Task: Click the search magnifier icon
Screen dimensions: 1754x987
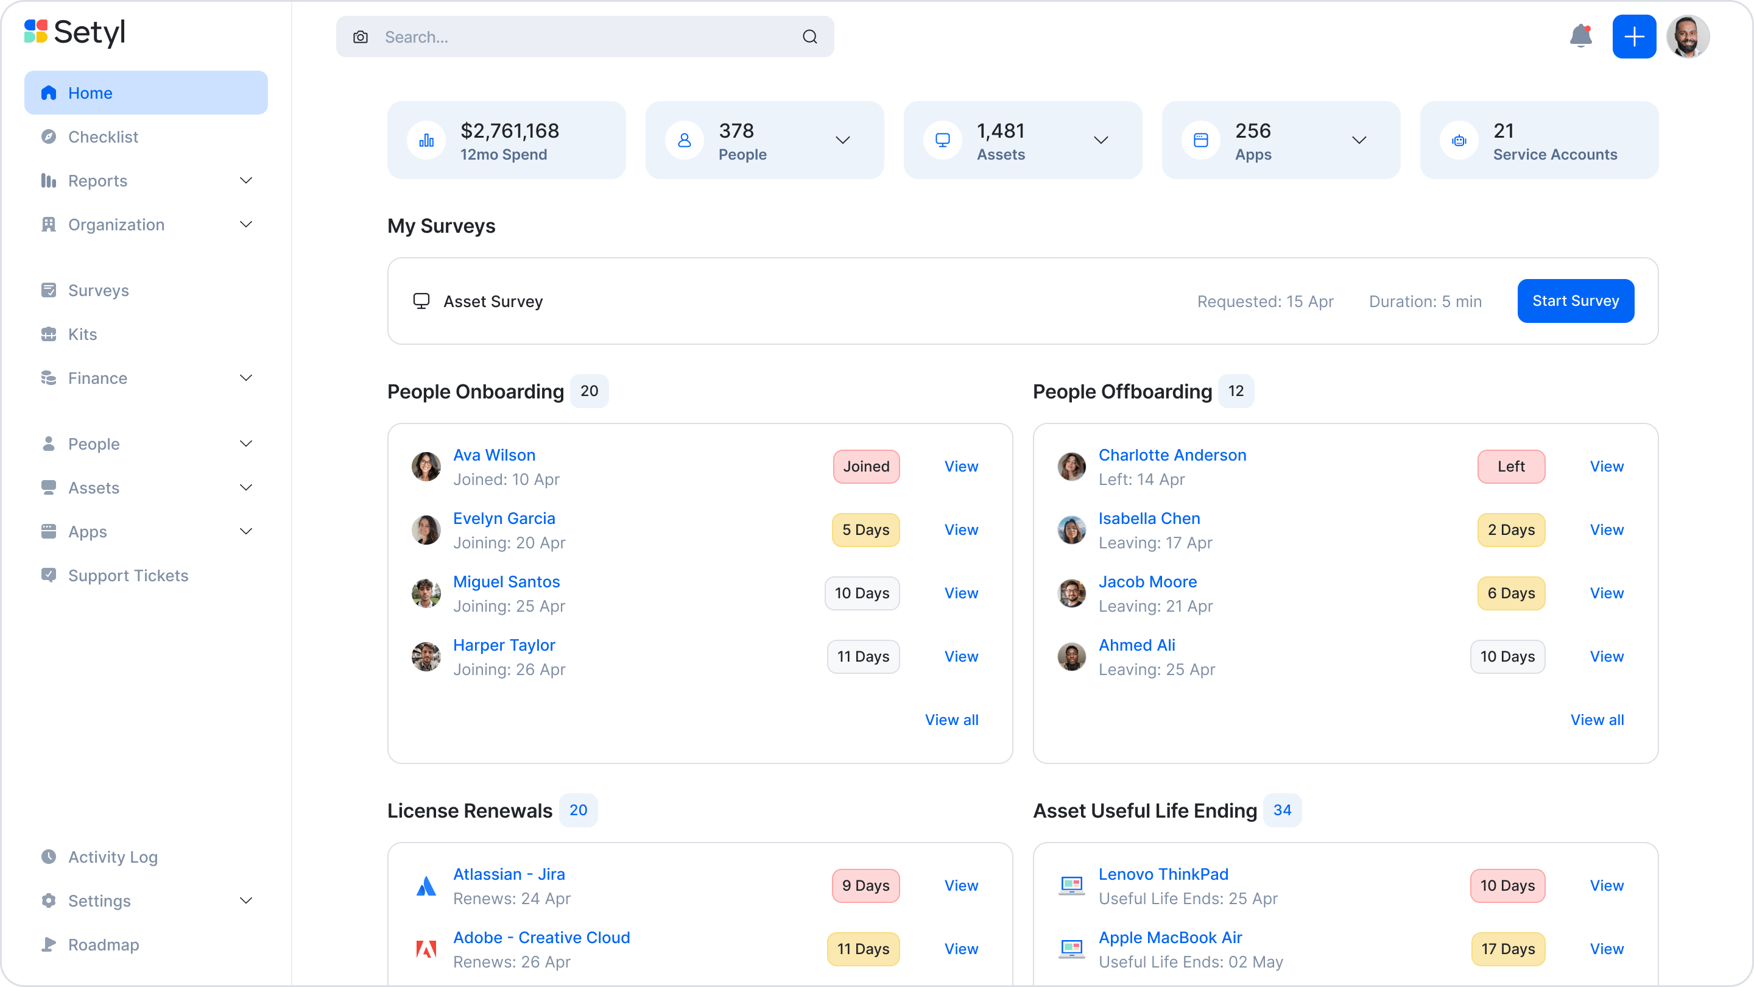Action: 809,37
